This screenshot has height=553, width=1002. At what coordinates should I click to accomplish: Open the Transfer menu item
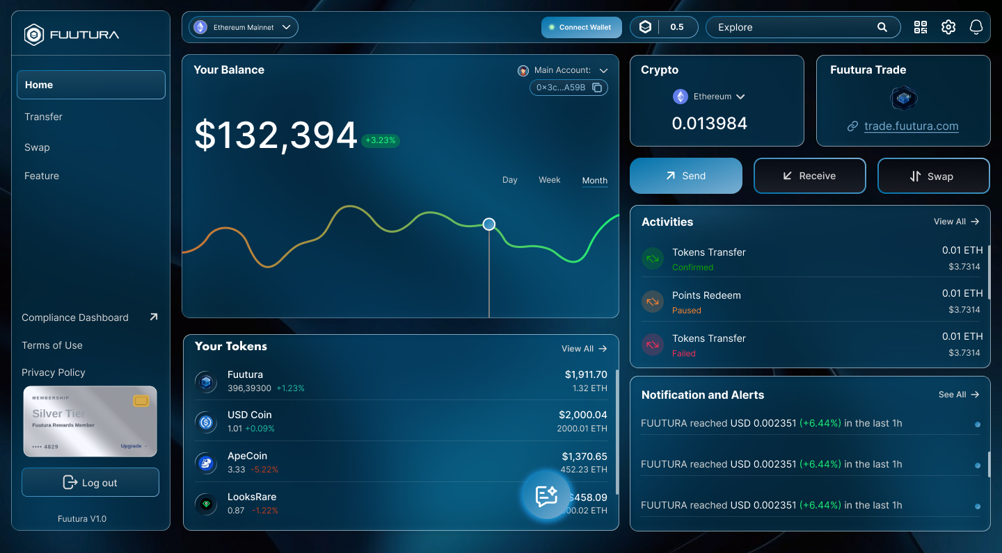(43, 117)
